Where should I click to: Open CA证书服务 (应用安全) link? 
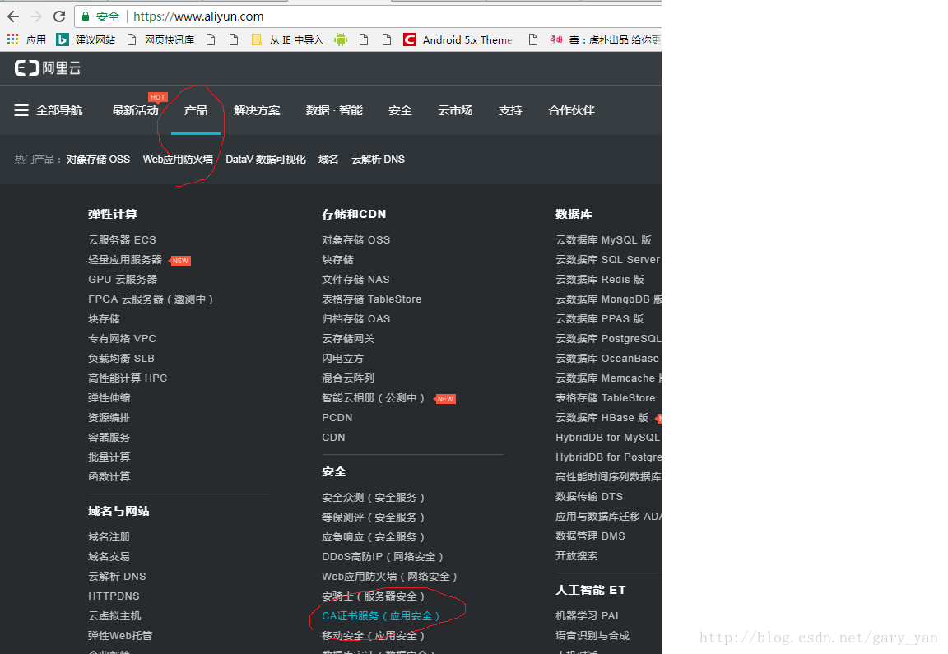tap(381, 616)
